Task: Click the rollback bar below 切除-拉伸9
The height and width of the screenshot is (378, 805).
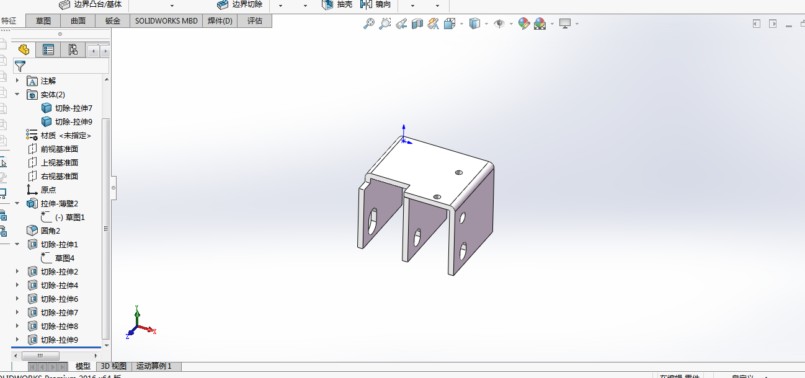Action: point(56,348)
